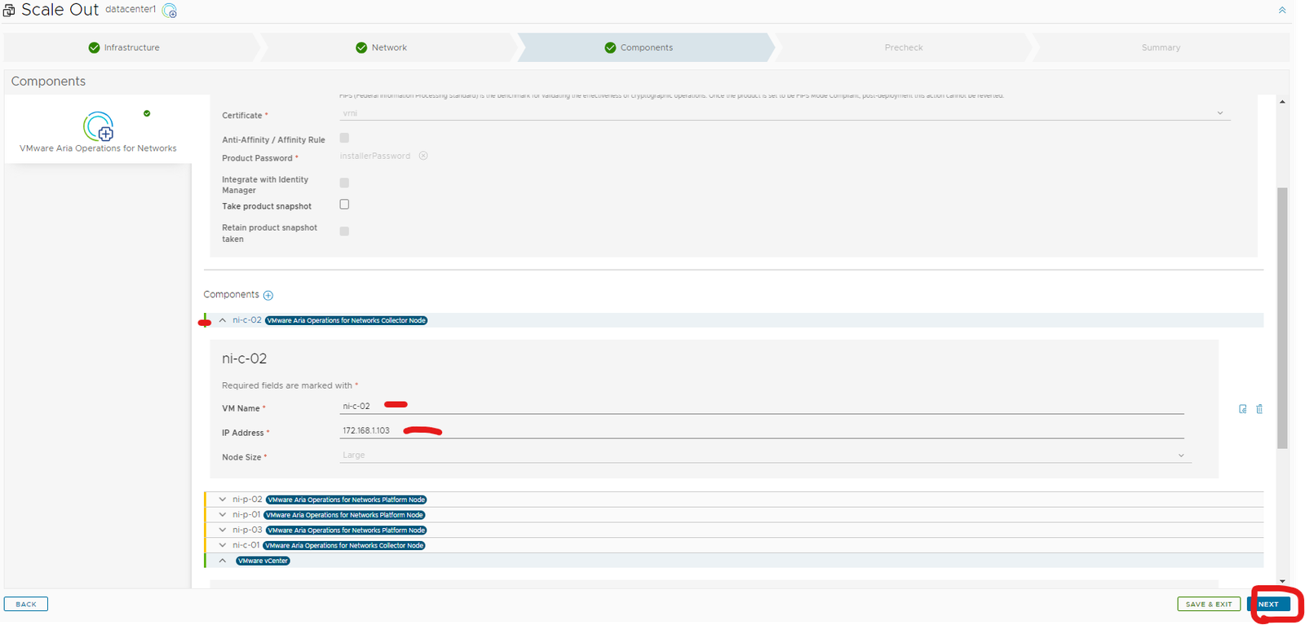The height and width of the screenshot is (625, 1305).
Task: Jump to the Precheck step
Action: coord(904,47)
